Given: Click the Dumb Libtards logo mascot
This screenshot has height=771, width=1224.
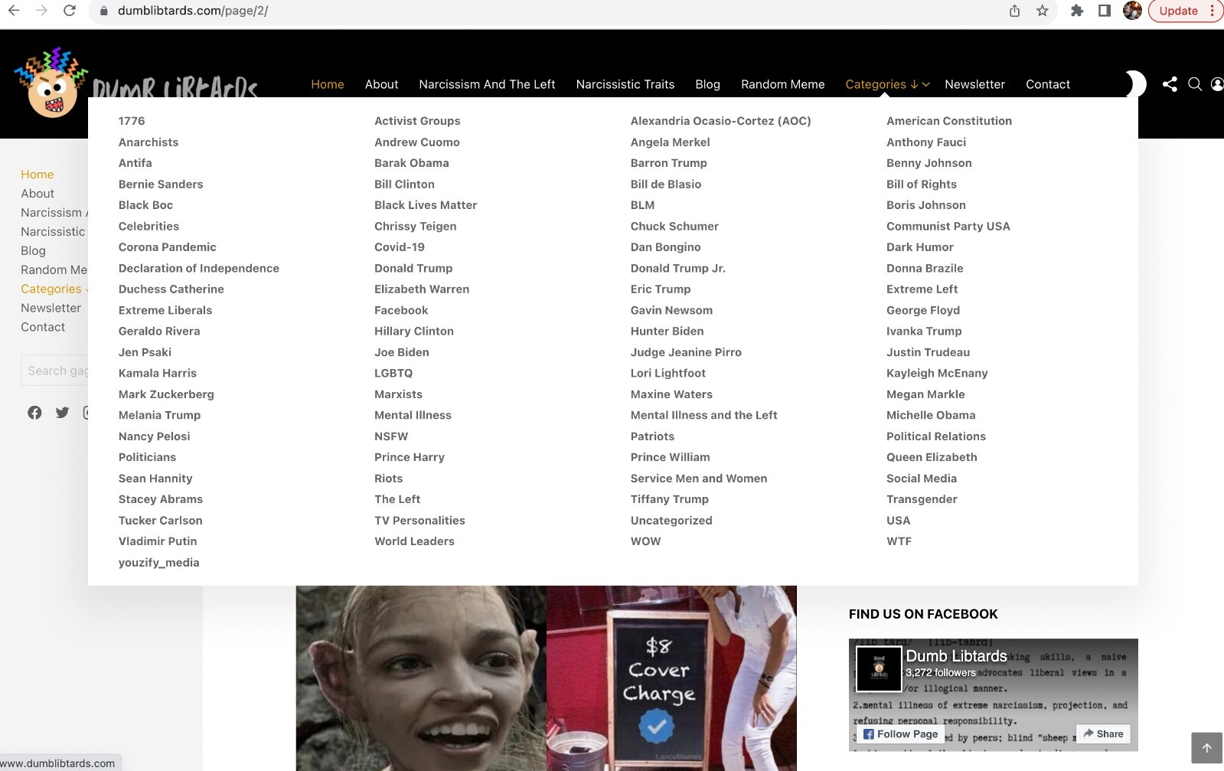Looking at the screenshot, I should pos(51,83).
